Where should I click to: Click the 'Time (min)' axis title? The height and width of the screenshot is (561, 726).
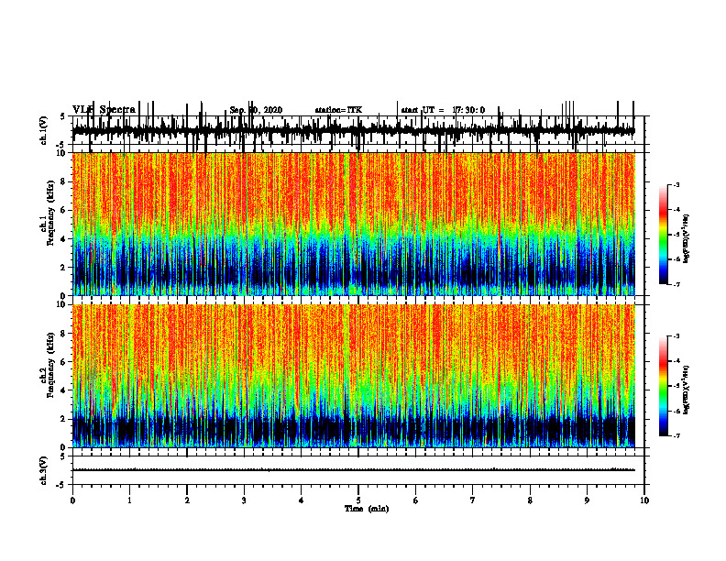(x=367, y=509)
